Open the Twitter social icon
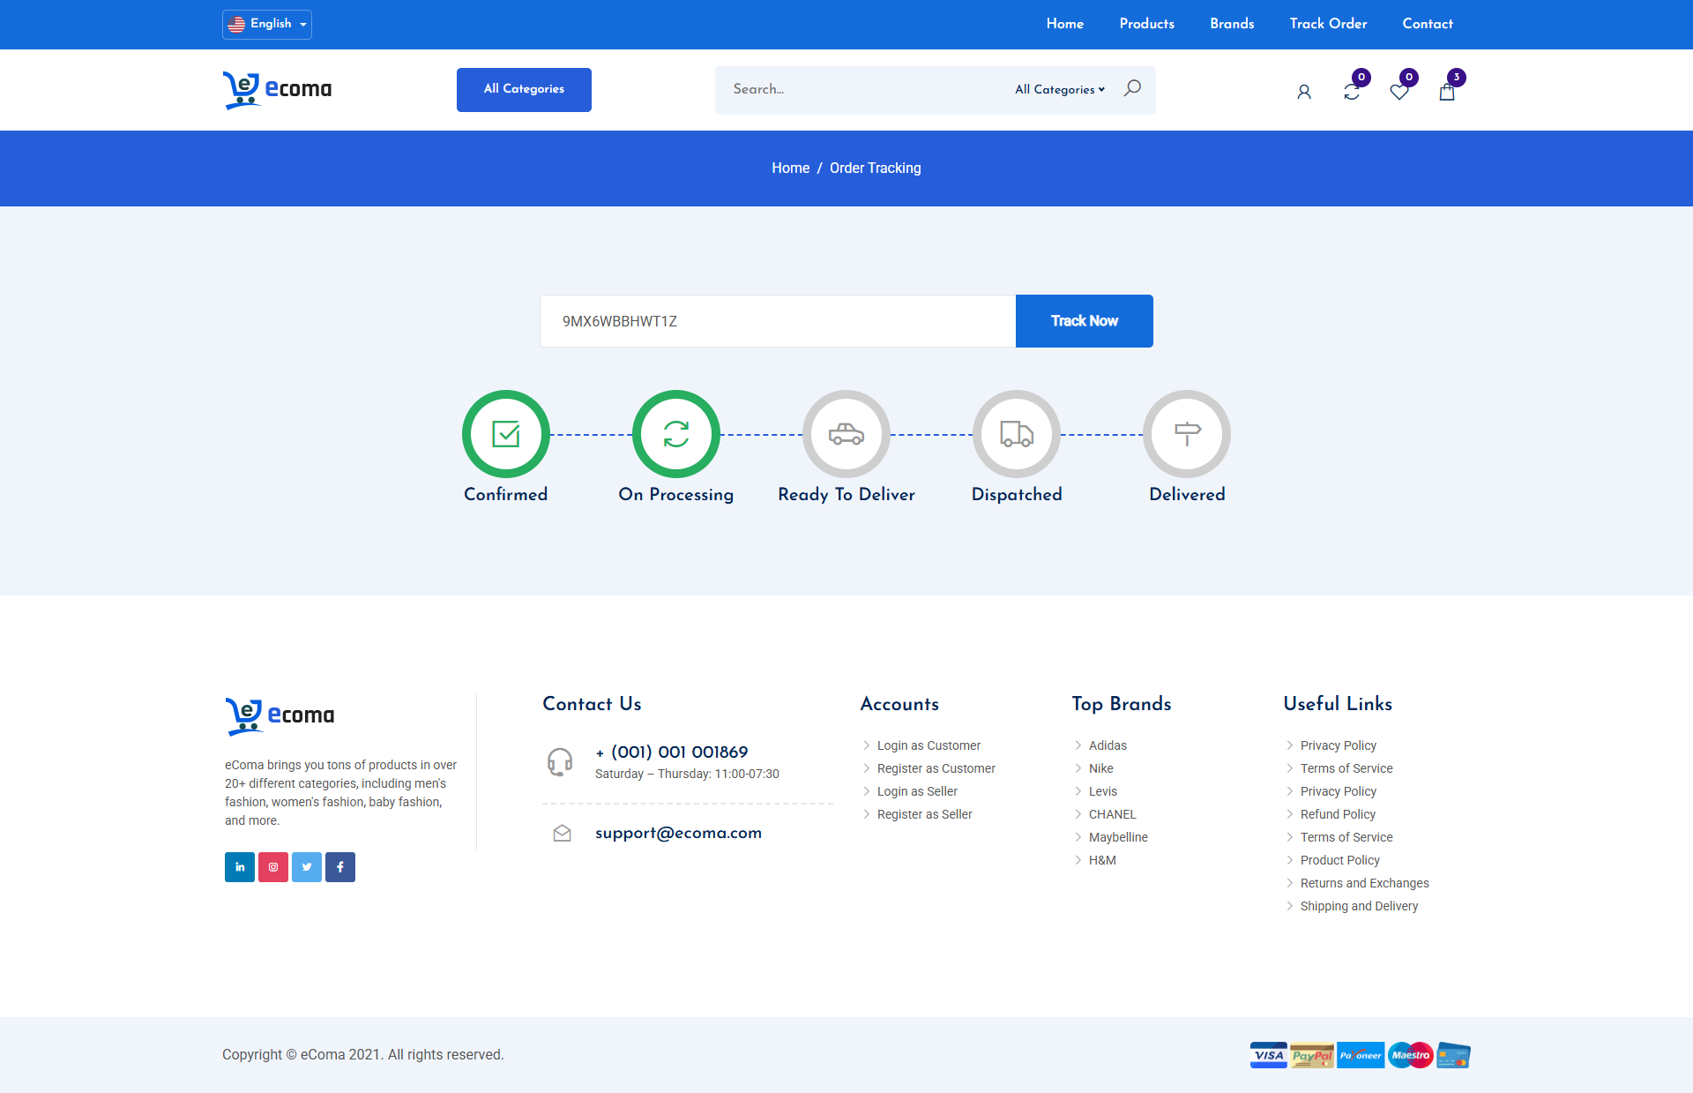The image size is (1693, 1093). coord(307,867)
